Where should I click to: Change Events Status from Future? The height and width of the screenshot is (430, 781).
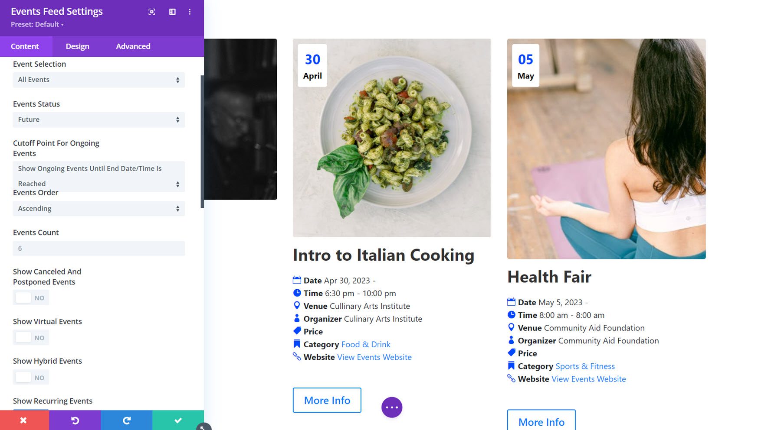(98, 120)
